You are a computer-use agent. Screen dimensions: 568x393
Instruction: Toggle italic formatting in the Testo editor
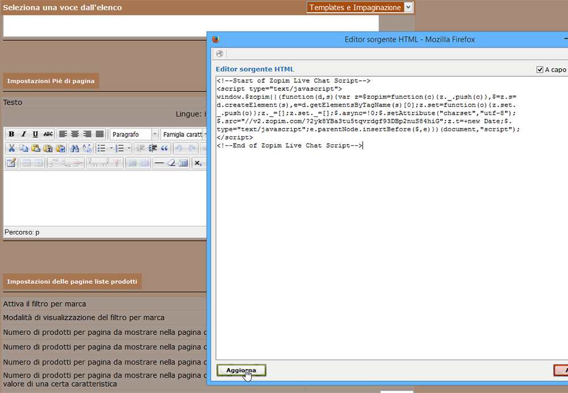click(x=23, y=135)
